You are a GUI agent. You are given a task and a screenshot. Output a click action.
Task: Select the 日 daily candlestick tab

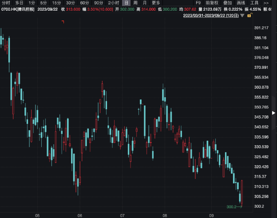coord(127,3)
